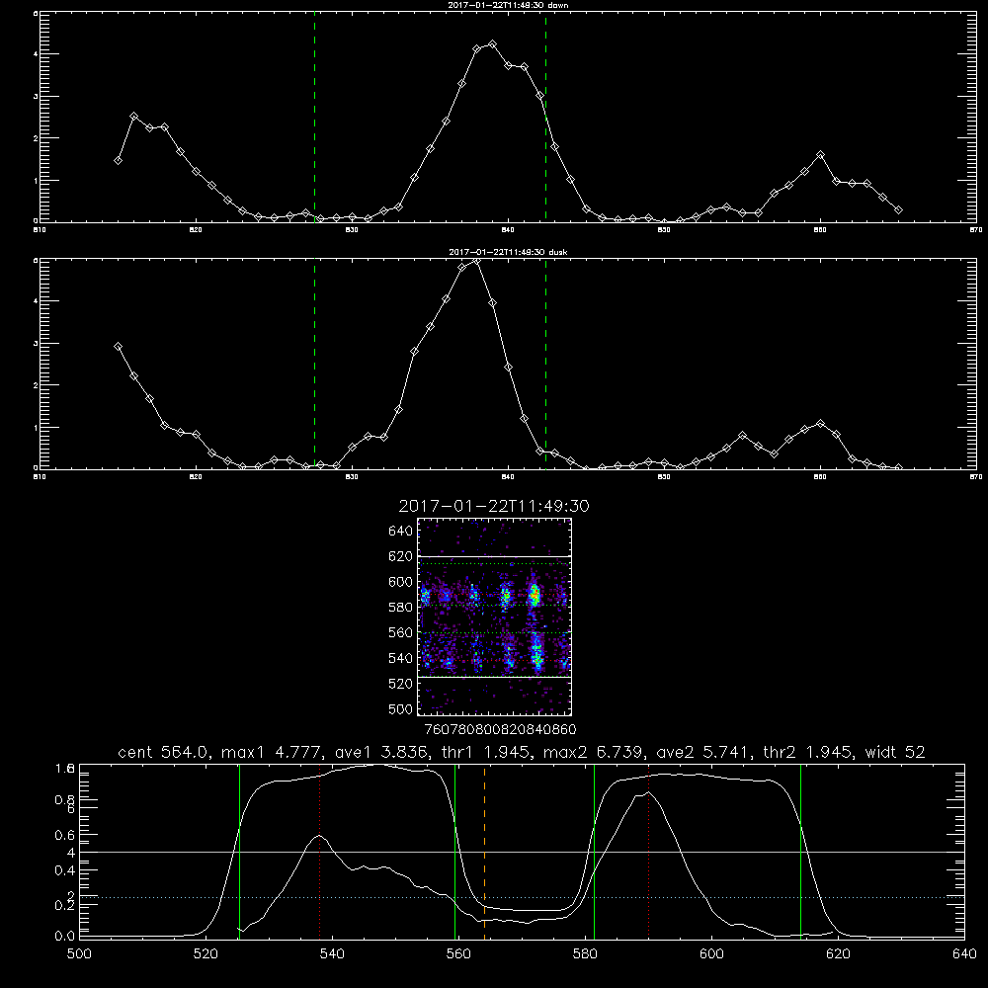Click the first diamond marker of dawn curve
This screenshot has width=988, height=988.
pos(118,161)
